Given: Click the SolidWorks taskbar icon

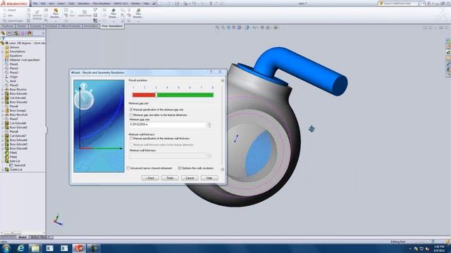Looking at the screenshot, I should (x=79, y=248).
